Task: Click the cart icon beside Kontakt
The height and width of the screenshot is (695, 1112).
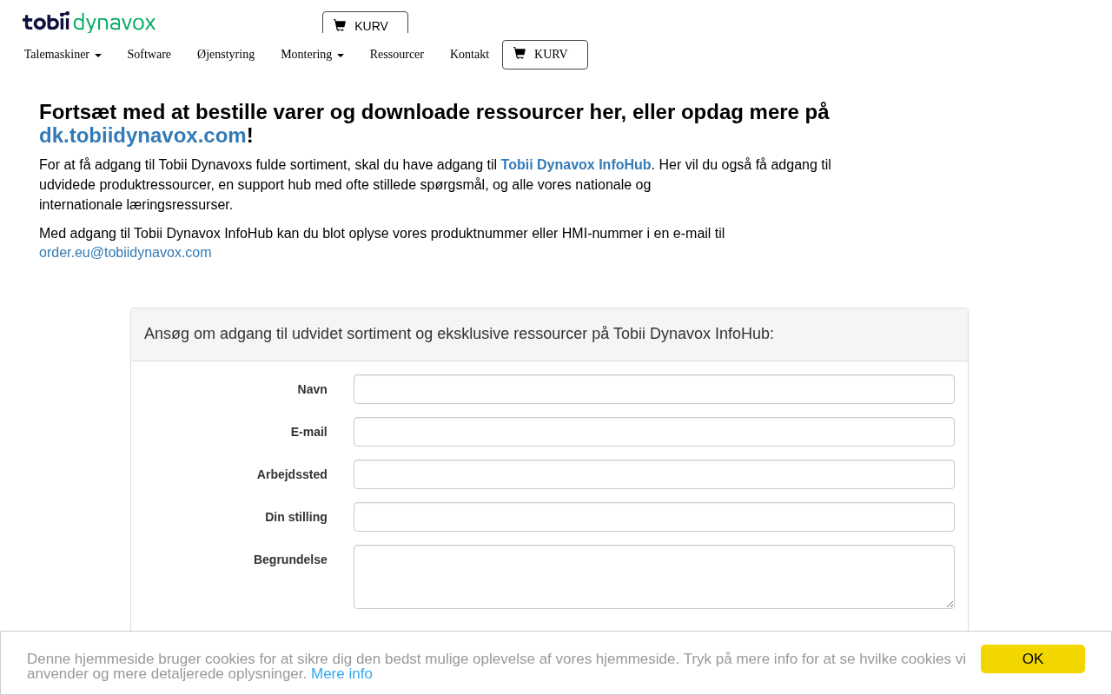Action: click(520, 54)
